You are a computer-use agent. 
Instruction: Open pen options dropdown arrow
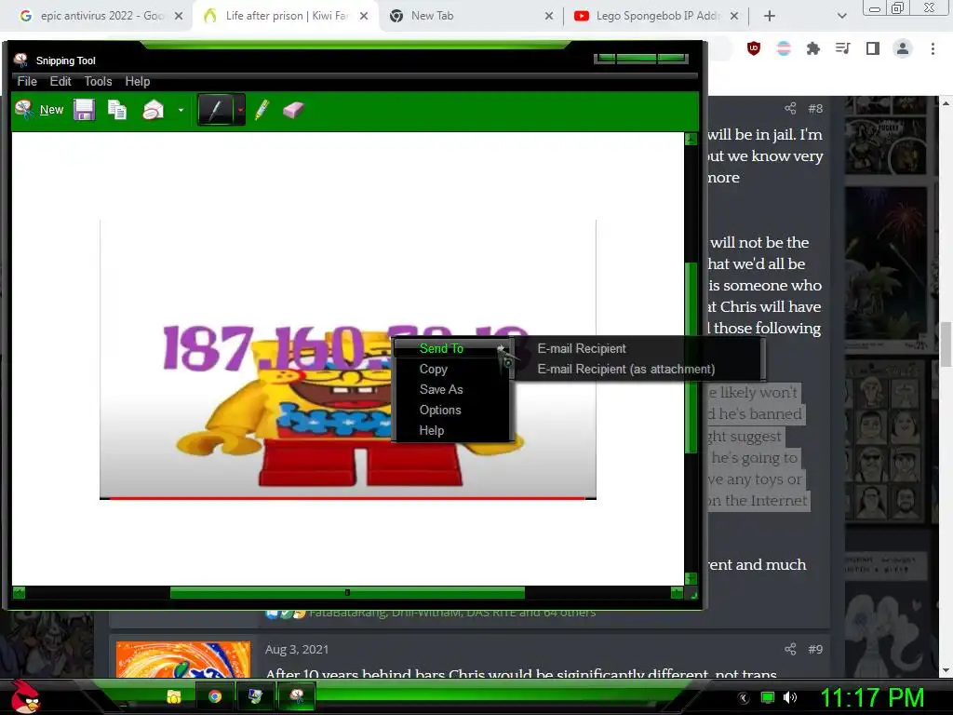pyautogui.click(x=240, y=110)
